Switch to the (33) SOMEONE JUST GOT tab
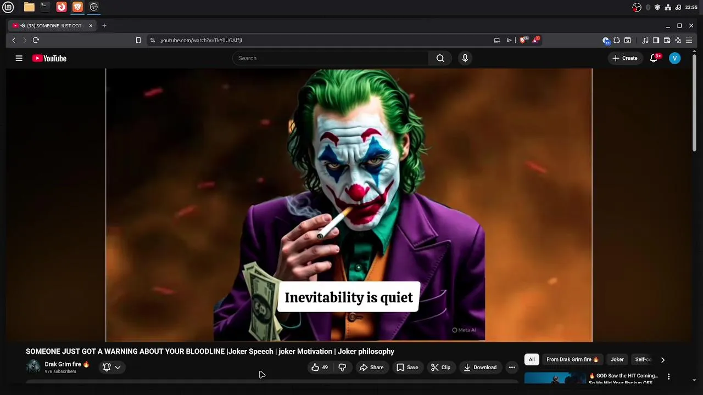 click(x=53, y=26)
